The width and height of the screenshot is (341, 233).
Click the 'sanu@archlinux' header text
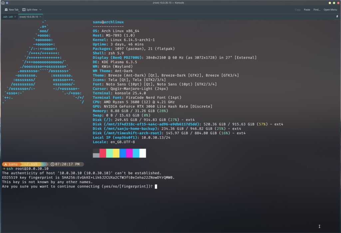pos(108,22)
